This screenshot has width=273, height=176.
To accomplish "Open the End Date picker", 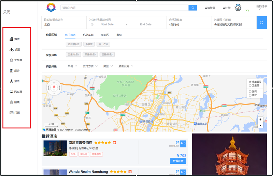I will coord(146,24).
